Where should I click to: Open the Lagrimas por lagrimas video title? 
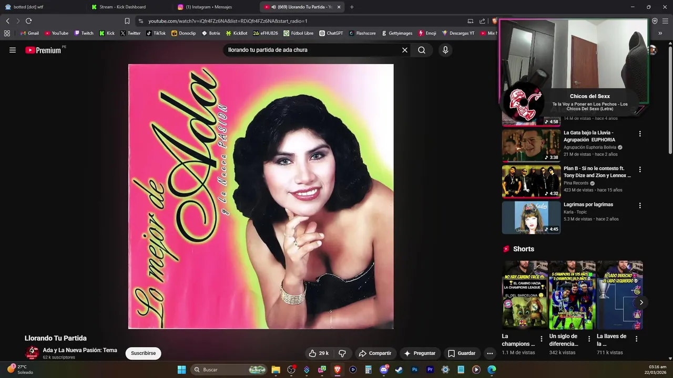[x=588, y=205]
